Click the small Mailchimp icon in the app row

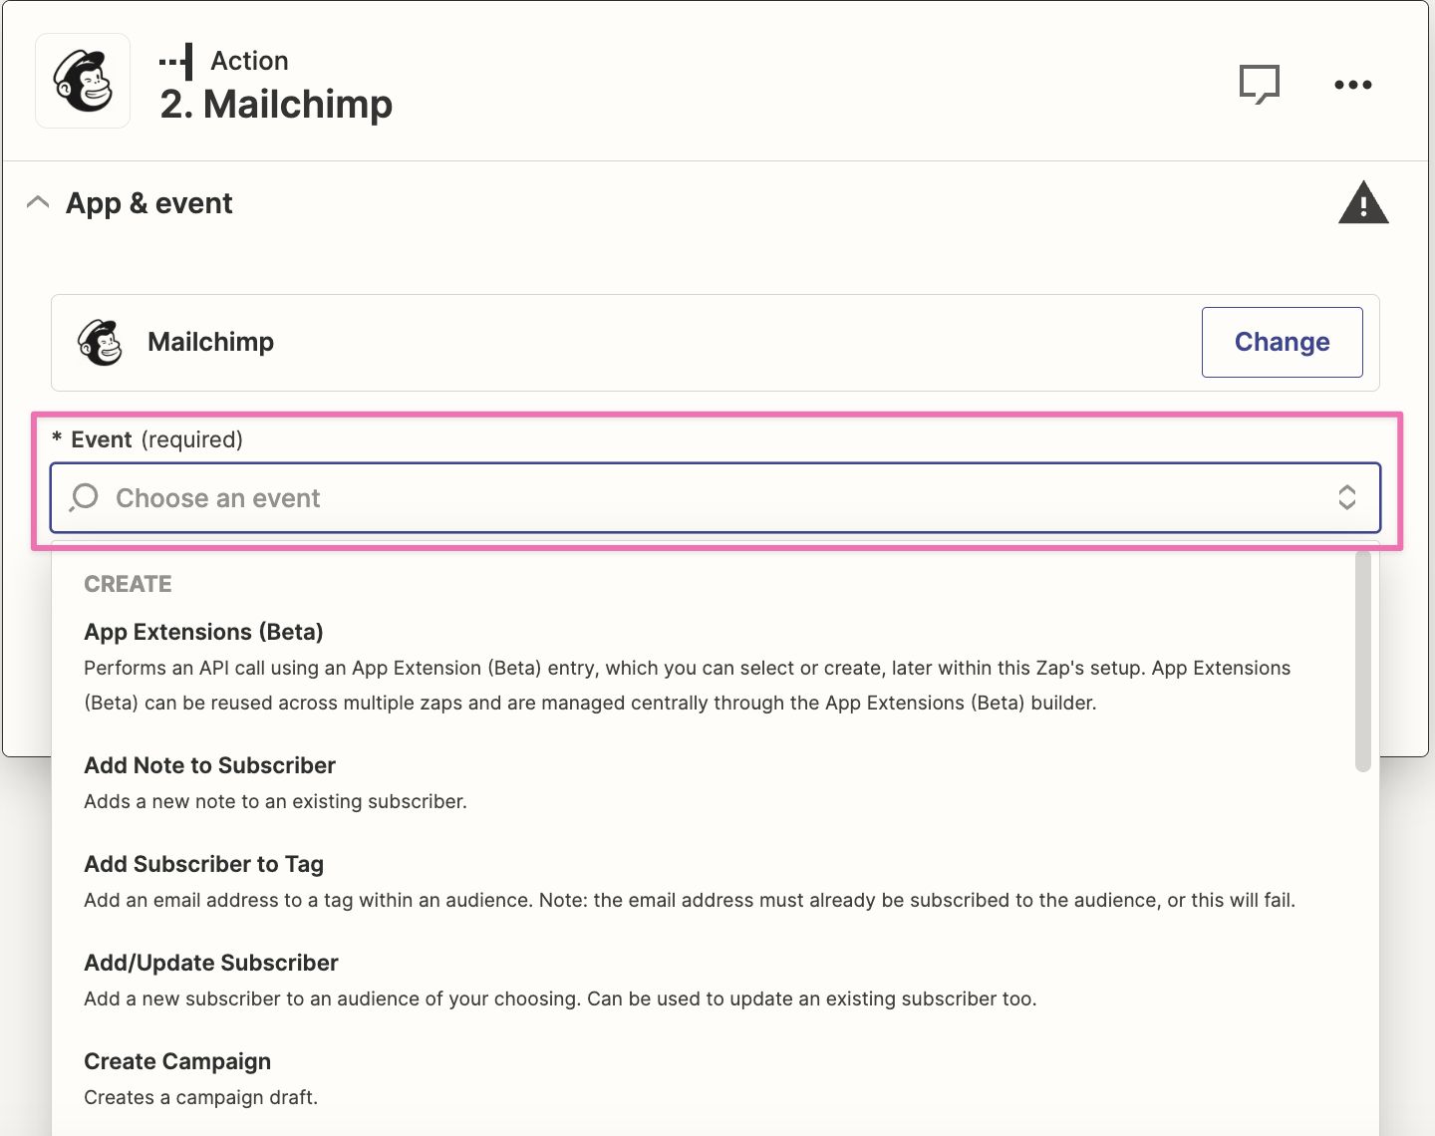coord(100,343)
